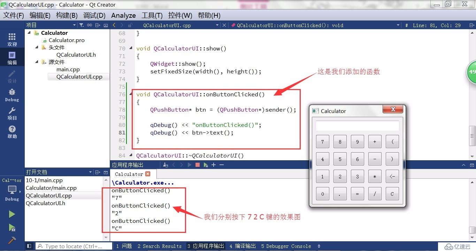The width and height of the screenshot is (476, 251).
Task: Click the Type to locate search field
Action: pos(74,246)
